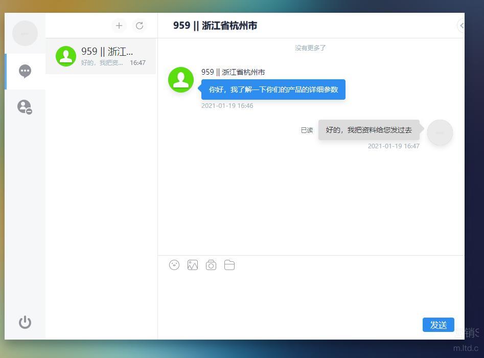This screenshot has width=484, height=358.
Task: Refresh the conversation list
Action: click(x=140, y=26)
